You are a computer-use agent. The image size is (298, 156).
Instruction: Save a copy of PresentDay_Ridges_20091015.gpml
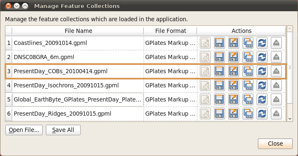pyautogui.click(x=248, y=114)
